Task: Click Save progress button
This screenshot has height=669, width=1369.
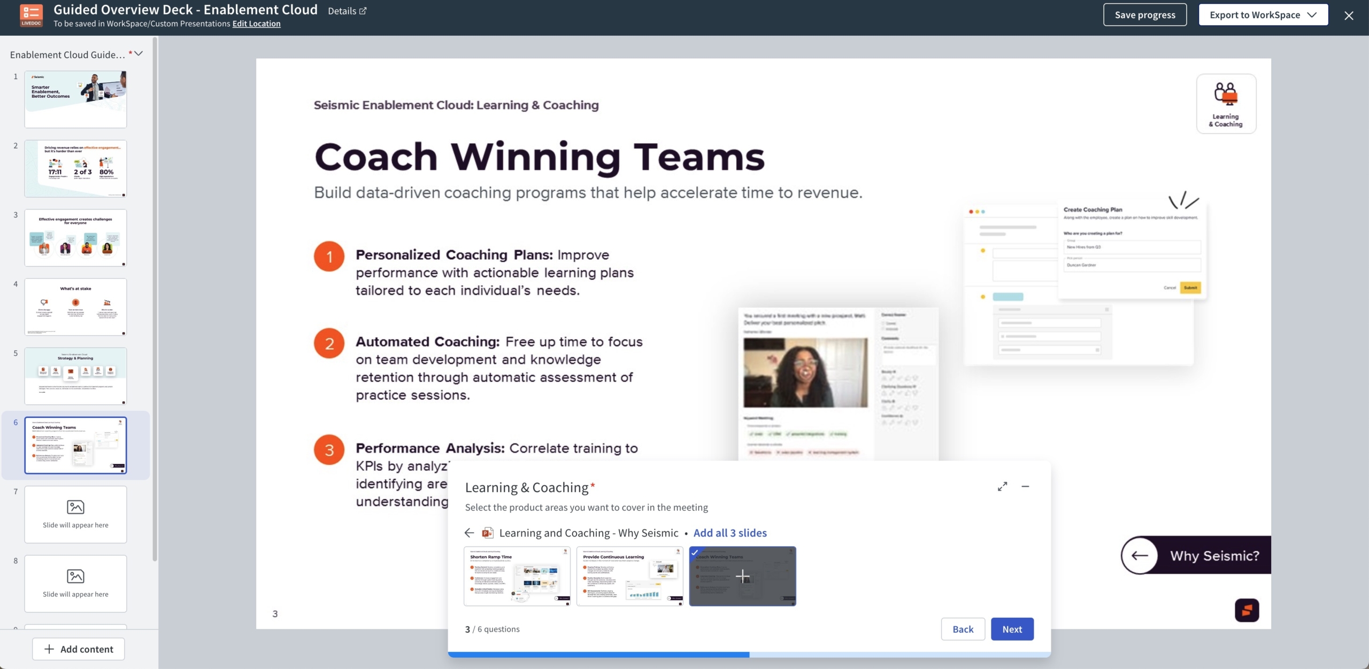Action: point(1145,15)
